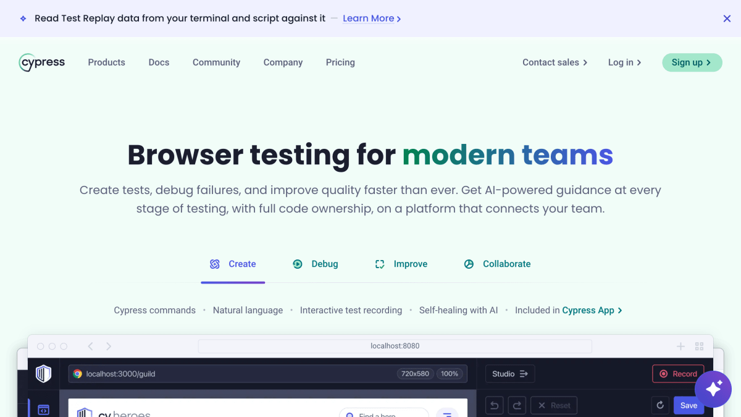Click the tab grid icon in mock browser

pos(700,346)
